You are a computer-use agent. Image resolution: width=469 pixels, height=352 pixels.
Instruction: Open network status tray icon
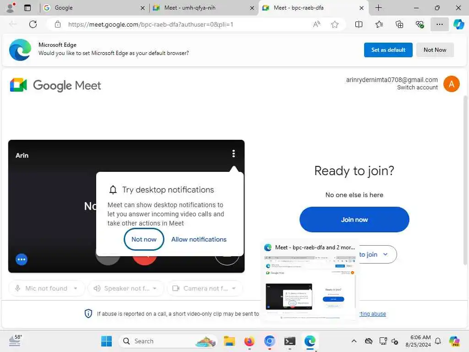[x=383, y=341]
